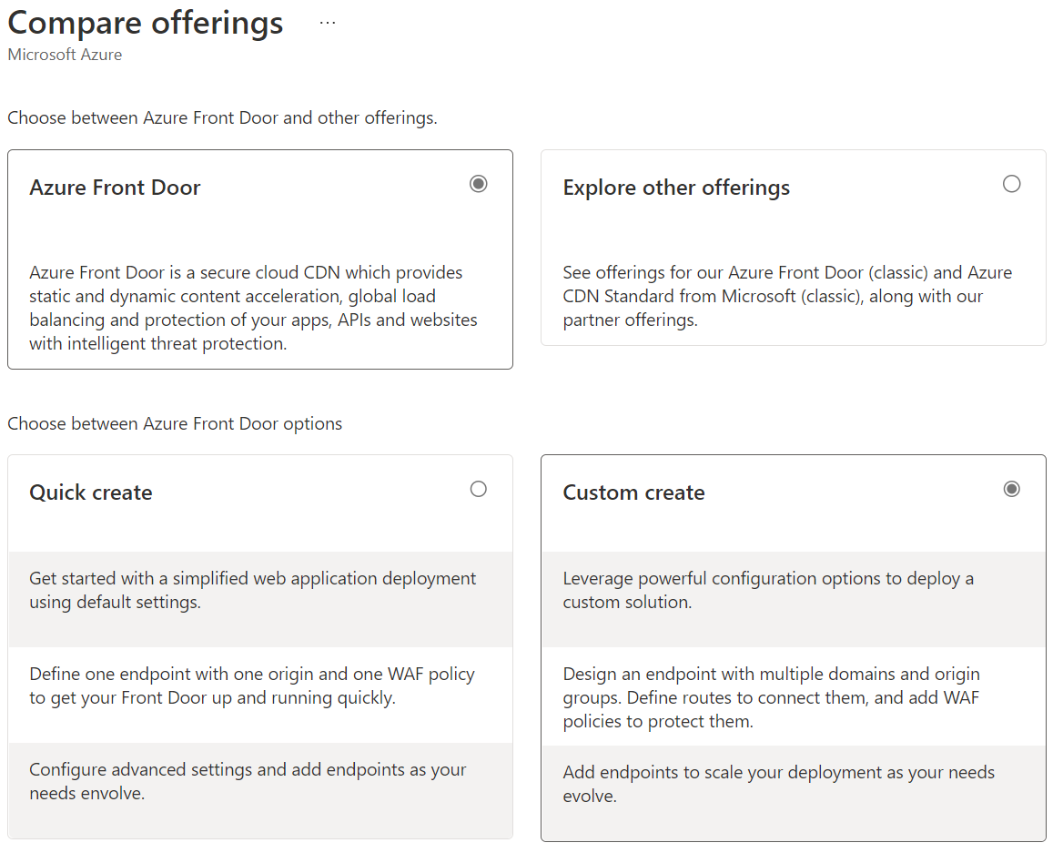Click the Custom create card heading
1063x853 pixels.
click(633, 493)
